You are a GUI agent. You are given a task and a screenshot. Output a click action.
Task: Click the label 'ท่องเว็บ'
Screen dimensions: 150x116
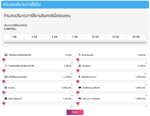click(x=11, y=88)
